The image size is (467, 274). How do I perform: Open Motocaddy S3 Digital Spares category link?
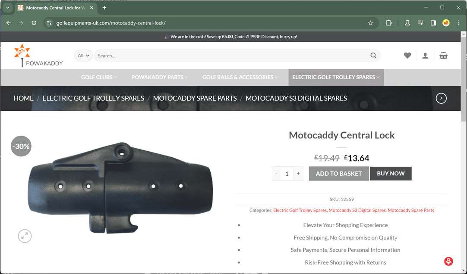[x=357, y=210]
